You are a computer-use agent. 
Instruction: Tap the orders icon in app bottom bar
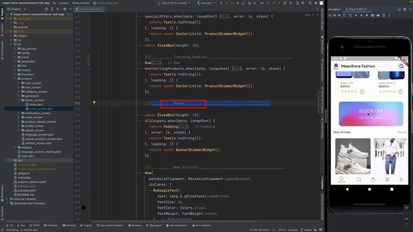[387, 179]
